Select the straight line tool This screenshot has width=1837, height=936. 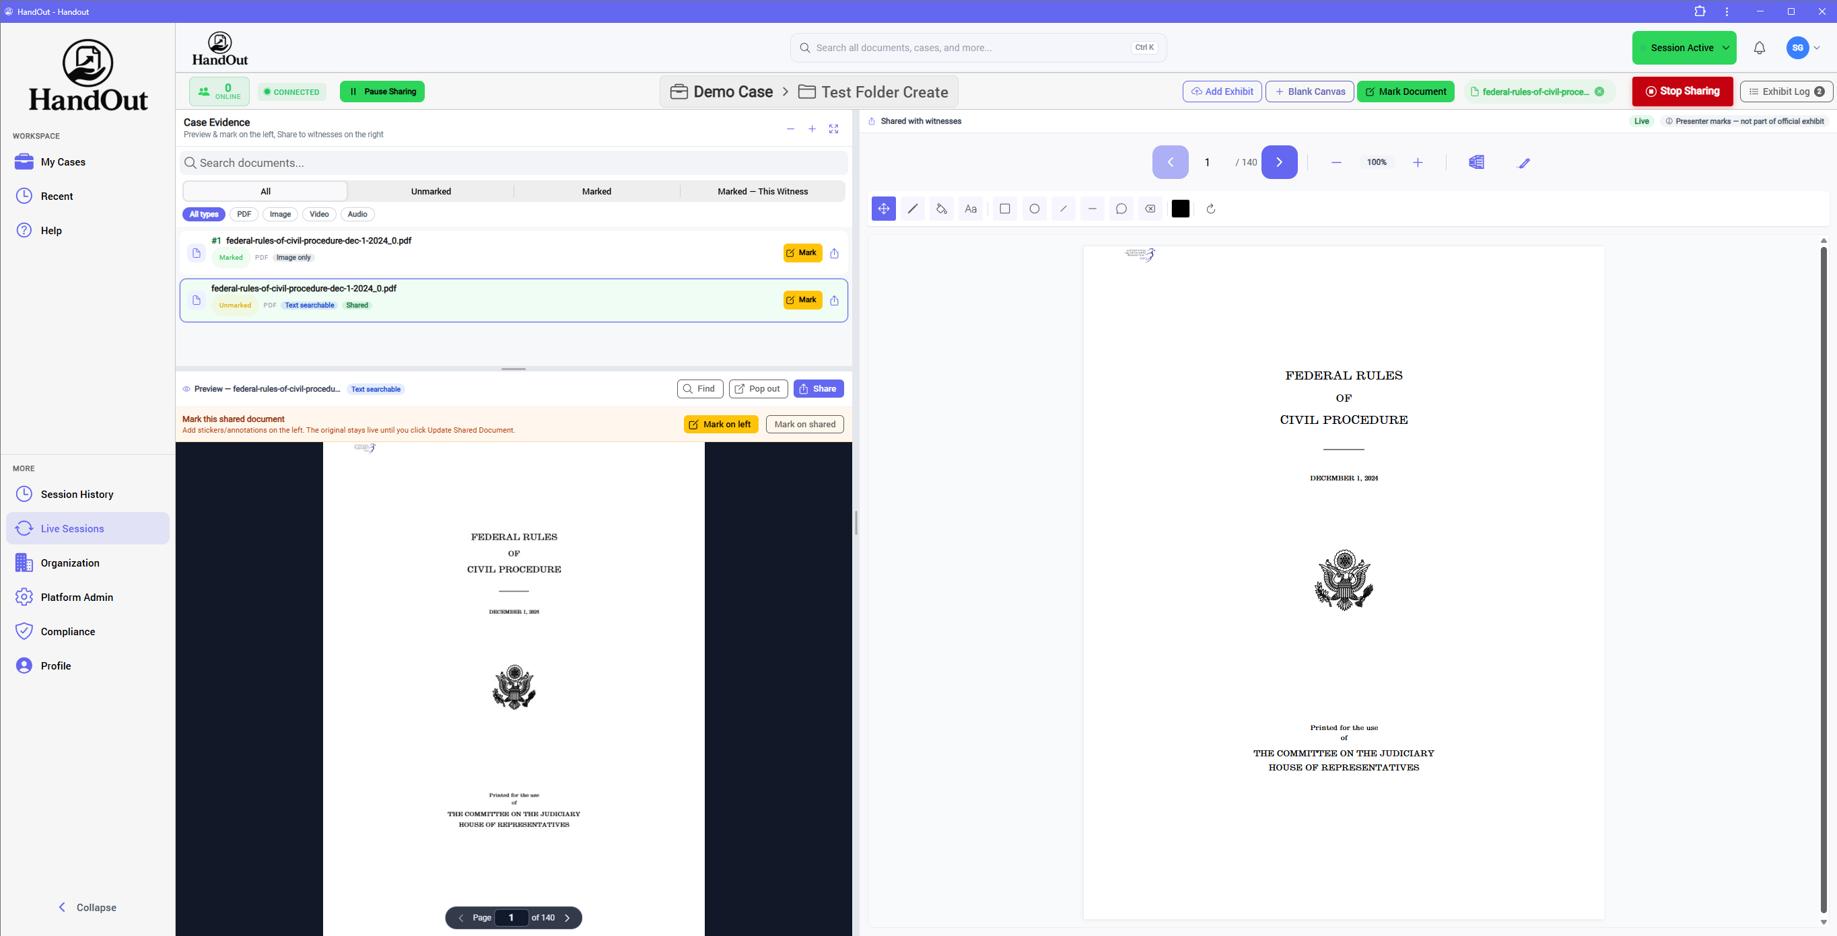pyautogui.click(x=1093, y=209)
